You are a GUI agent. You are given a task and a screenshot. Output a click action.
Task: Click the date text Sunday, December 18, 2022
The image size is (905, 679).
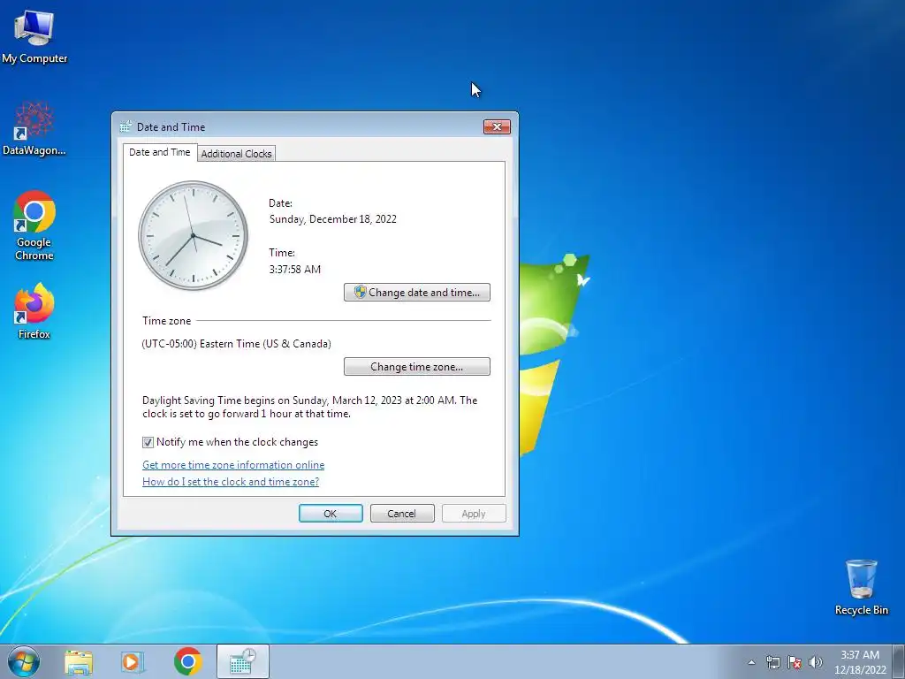333,219
